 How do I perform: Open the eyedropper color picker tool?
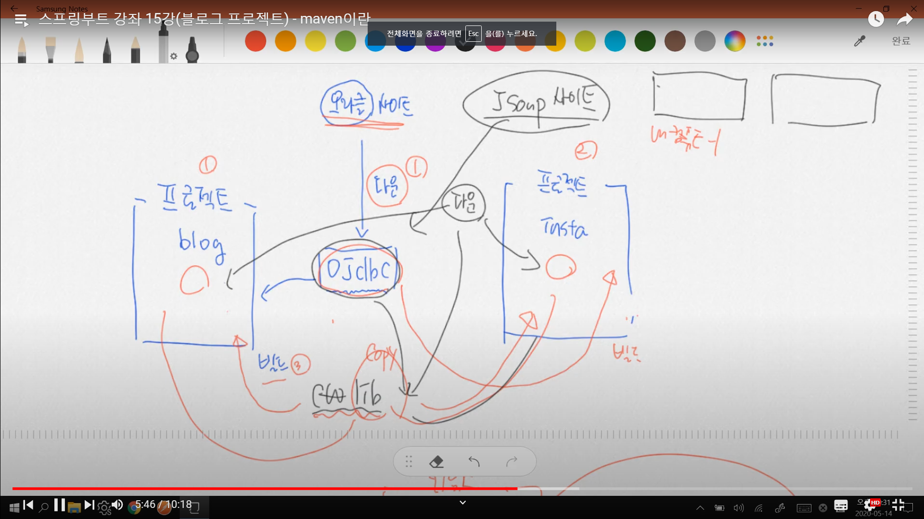point(860,41)
